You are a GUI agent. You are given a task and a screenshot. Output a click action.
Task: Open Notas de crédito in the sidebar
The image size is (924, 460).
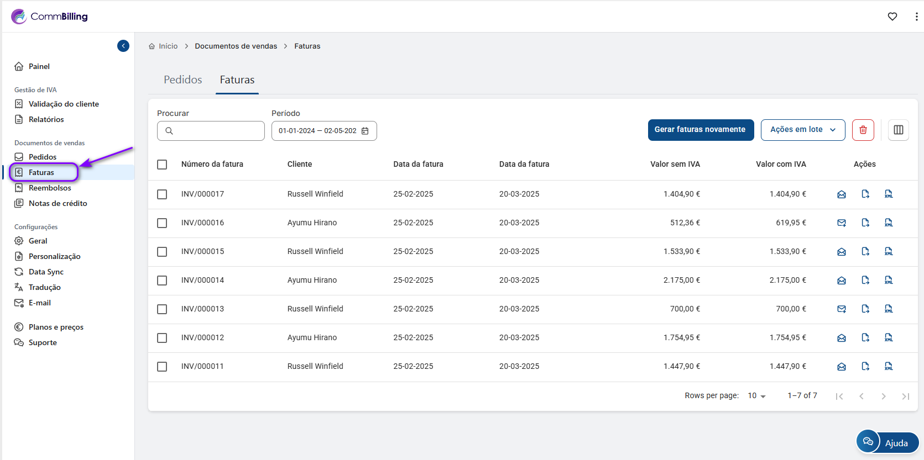point(58,203)
